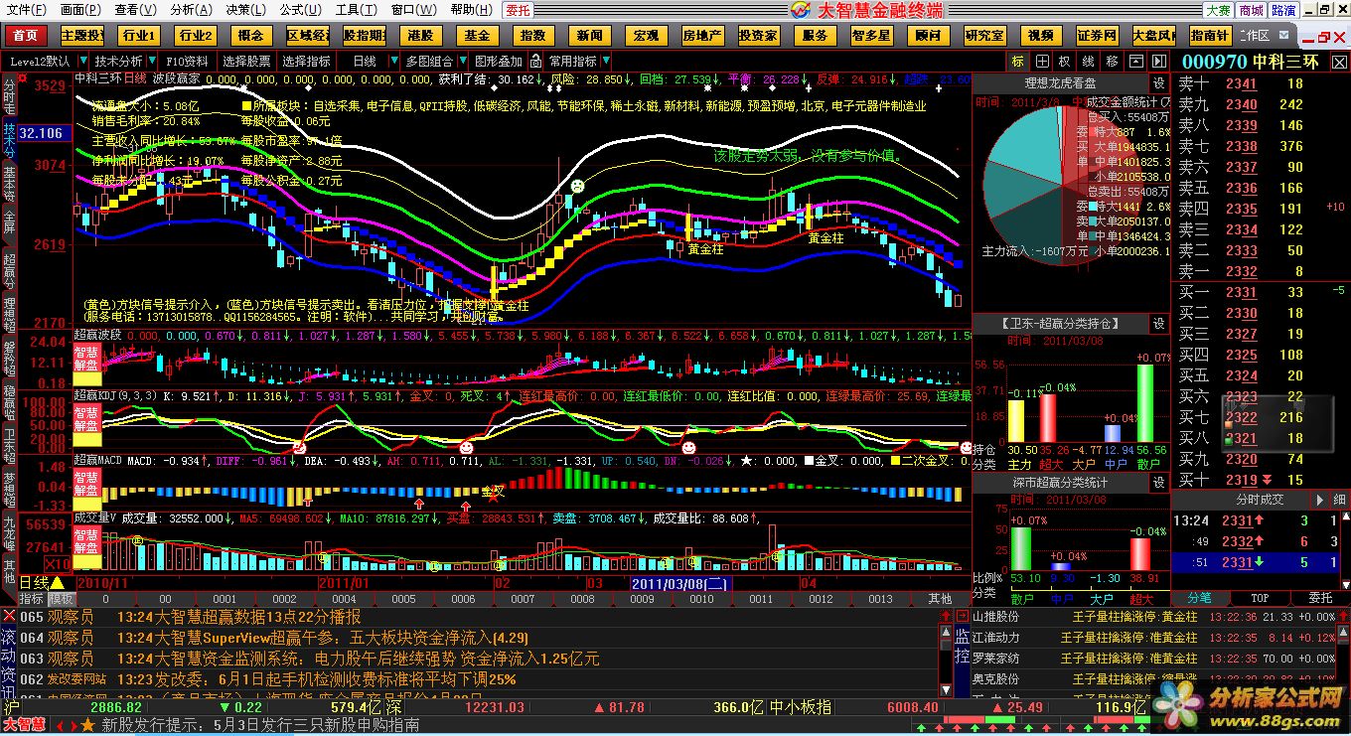Image resolution: width=1351 pixels, height=736 pixels.
Task: Click the grid split-window icon
Action: pyautogui.click(x=1042, y=61)
